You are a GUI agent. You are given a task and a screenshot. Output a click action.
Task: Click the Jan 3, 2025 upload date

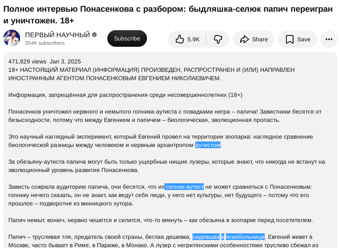(x=65, y=61)
